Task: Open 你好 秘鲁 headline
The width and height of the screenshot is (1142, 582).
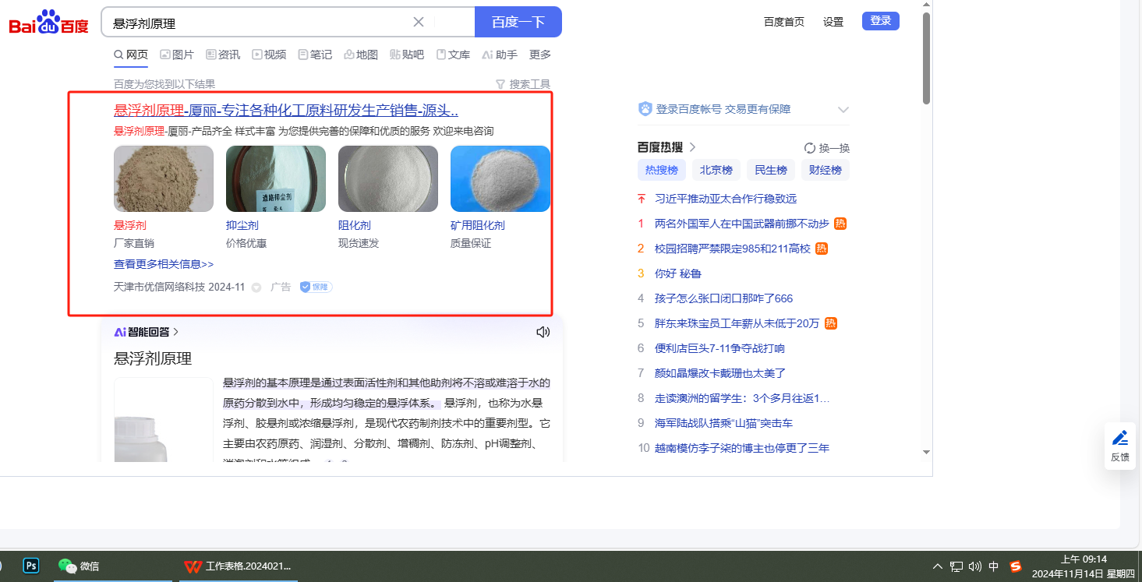Action: pos(678,273)
